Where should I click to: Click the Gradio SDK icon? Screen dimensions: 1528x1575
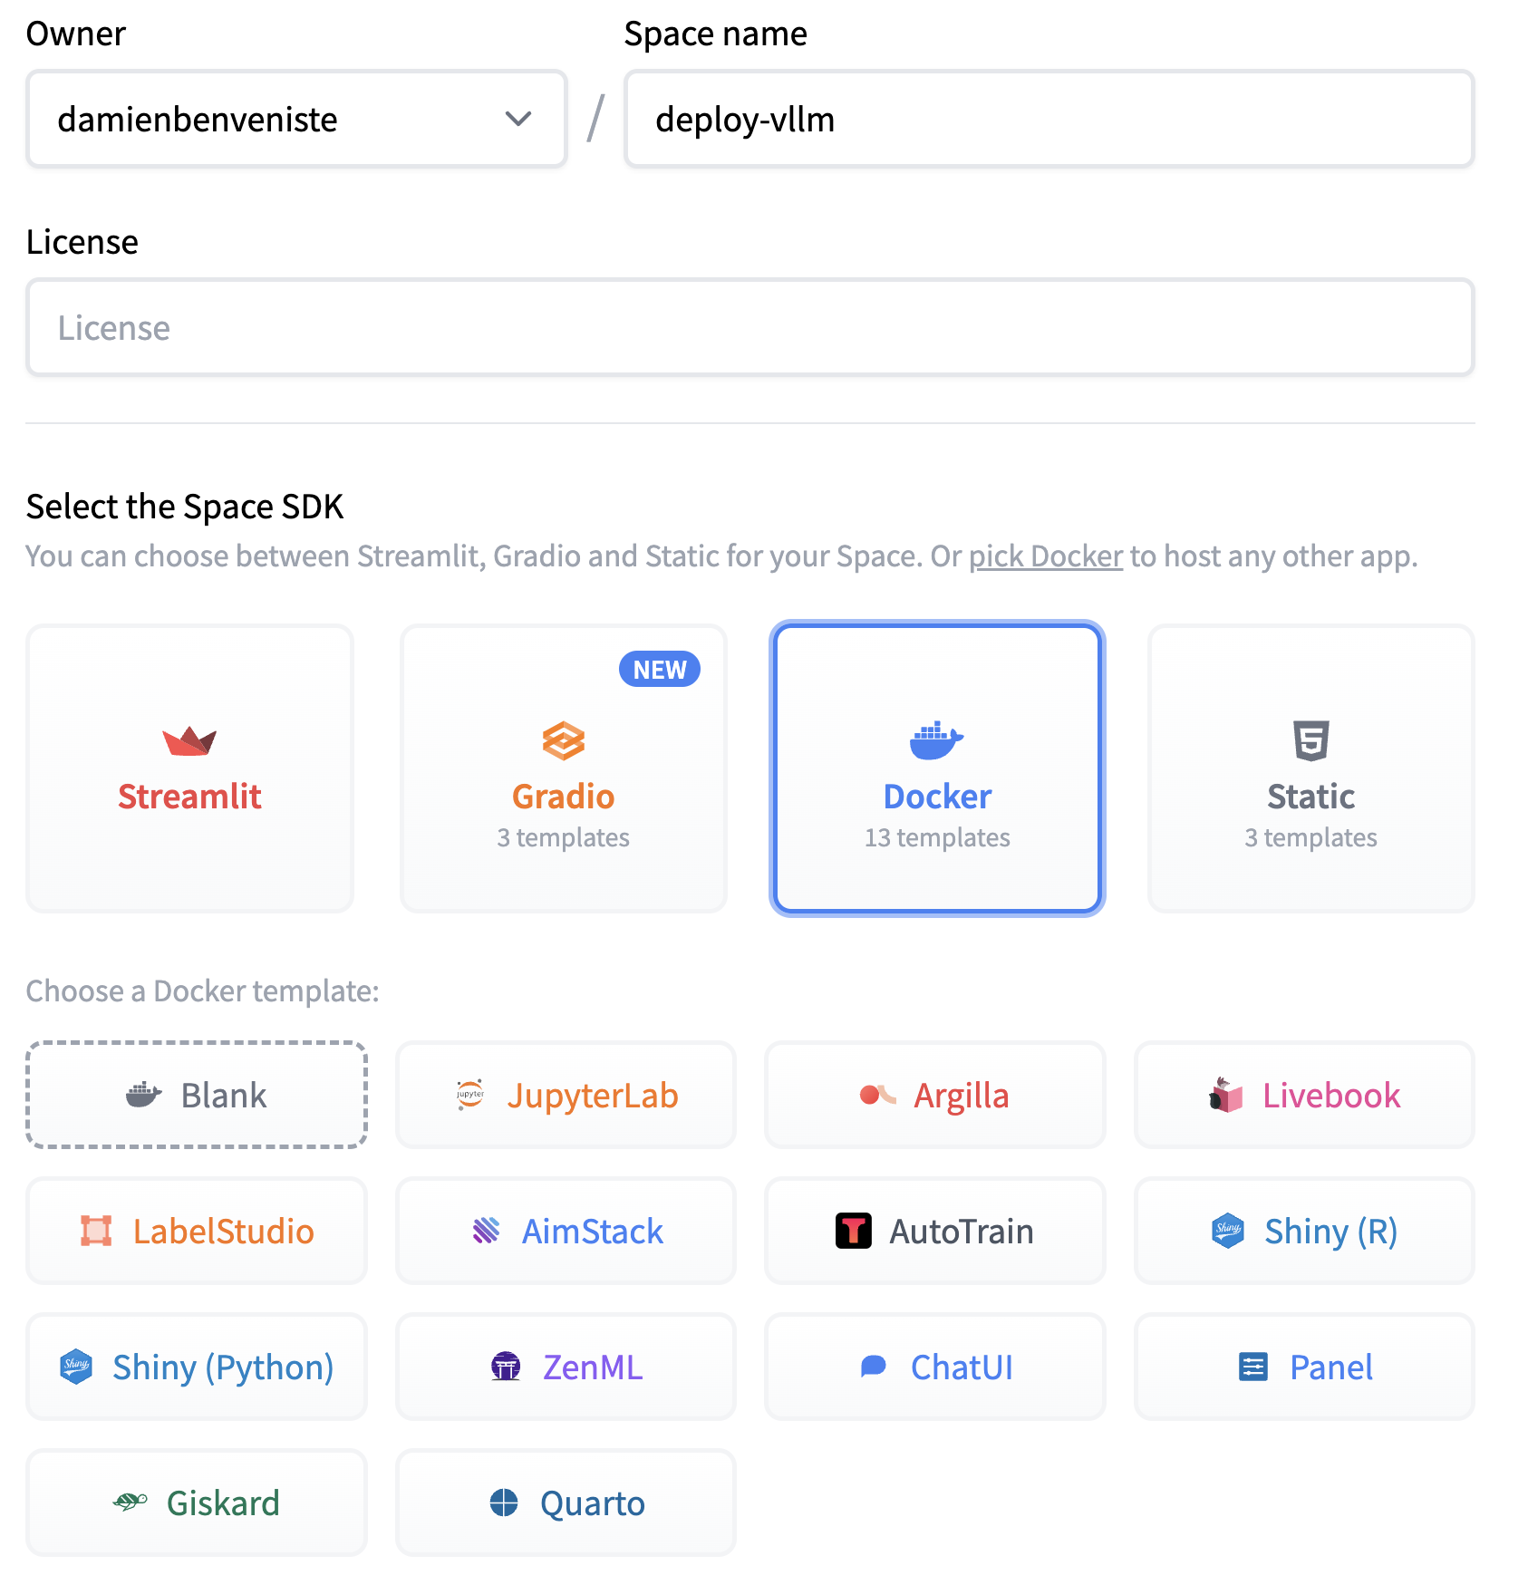pos(563,741)
